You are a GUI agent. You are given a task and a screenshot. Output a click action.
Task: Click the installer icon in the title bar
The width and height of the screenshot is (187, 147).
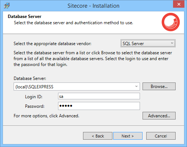(7, 5)
